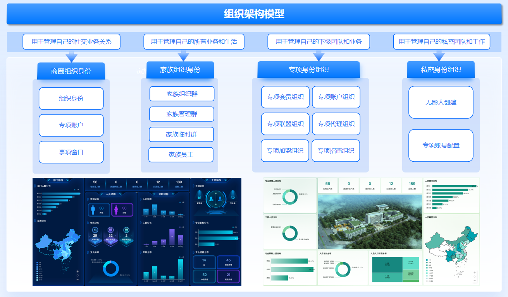508x297 pixels.
Task: Open 专项联盟组织 box
Action: [x=285, y=124]
